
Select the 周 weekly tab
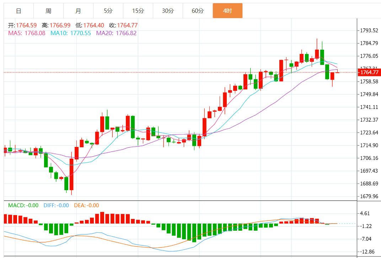[x=48, y=11]
